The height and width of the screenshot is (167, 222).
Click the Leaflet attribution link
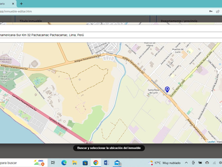point(211,142)
